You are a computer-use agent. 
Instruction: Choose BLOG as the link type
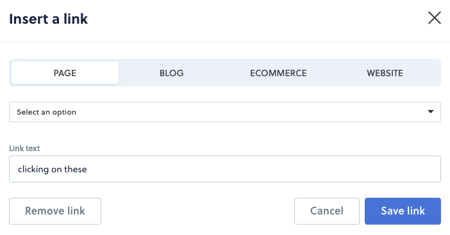172,73
